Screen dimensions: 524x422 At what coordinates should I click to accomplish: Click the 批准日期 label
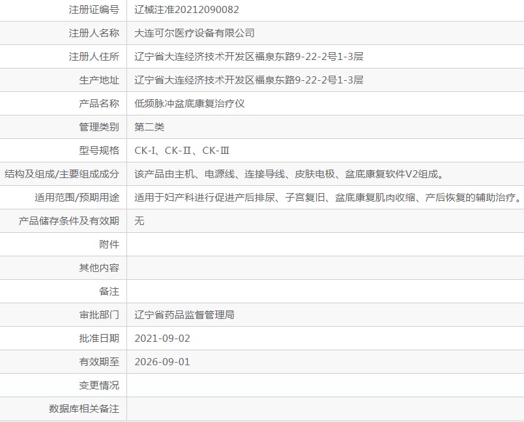click(x=99, y=339)
